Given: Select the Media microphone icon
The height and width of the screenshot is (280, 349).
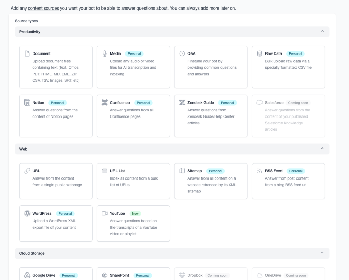Looking at the screenshot, I should click(x=105, y=54).
